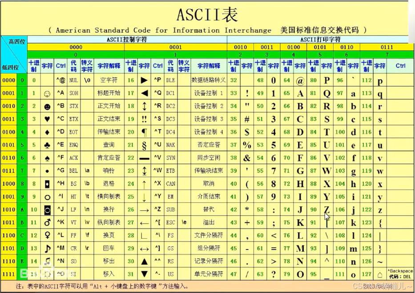Click the '0100' high-four-bits header
Image resolution: width=415 pixels, height=293 pixels.
pyautogui.click(x=294, y=47)
